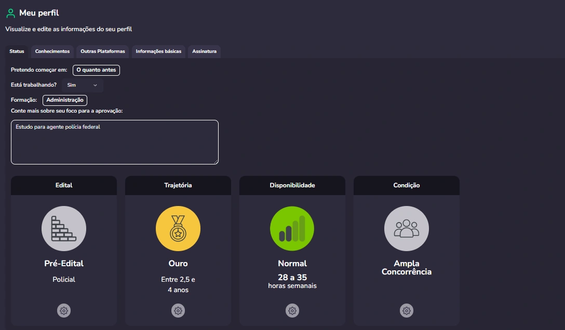Click the Ouro label
This screenshot has width=565, height=330.
(x=178, y=264)
